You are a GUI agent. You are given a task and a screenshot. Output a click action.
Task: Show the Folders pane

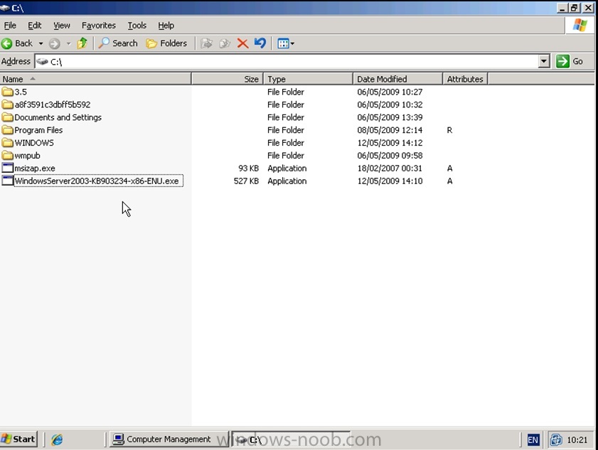point(166,43)
